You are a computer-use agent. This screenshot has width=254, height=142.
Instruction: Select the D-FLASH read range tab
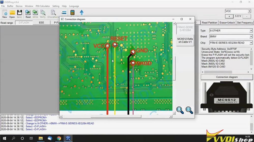point(24,23)
